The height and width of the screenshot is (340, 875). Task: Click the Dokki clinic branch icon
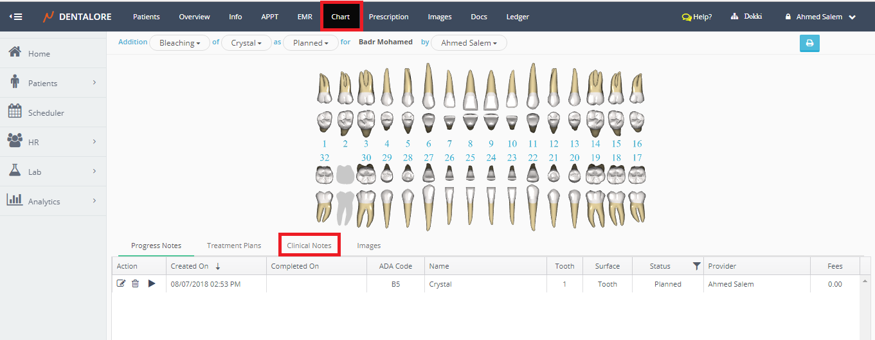(x=735, y=17)
